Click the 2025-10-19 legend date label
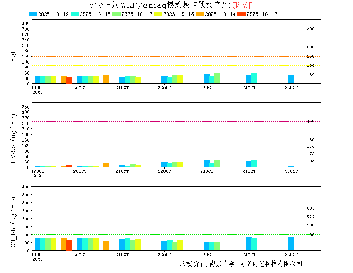This screenshot has width=353, height=273. coord(53,14)
